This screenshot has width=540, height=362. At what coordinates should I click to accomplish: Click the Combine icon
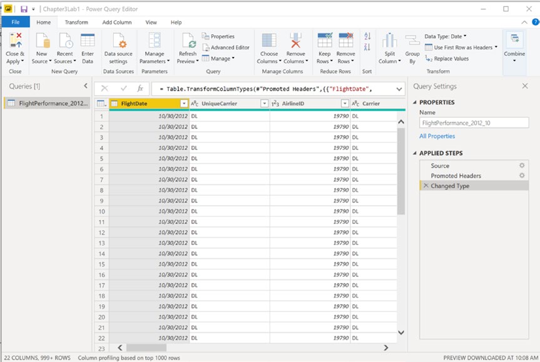tap(514, 39)
